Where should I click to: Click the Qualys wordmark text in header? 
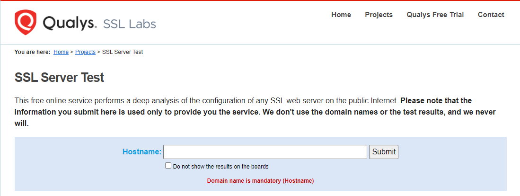(x=69, y=23)
